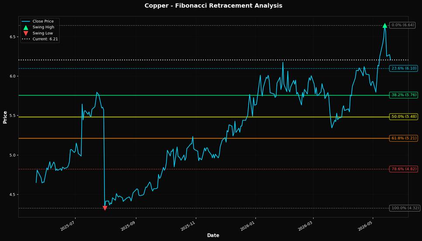Click the red swing low triangle icon in legend
422x241 pixels.
(26, 33)
